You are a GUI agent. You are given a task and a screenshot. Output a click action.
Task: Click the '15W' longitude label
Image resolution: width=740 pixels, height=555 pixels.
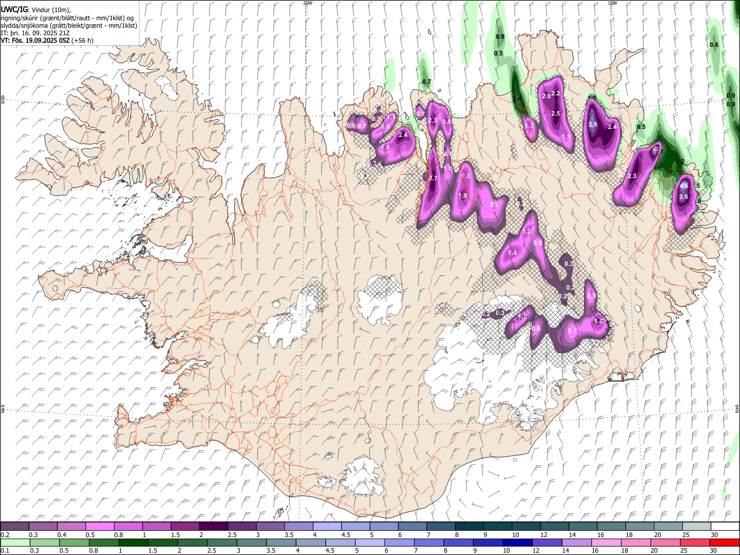point(612,3)
